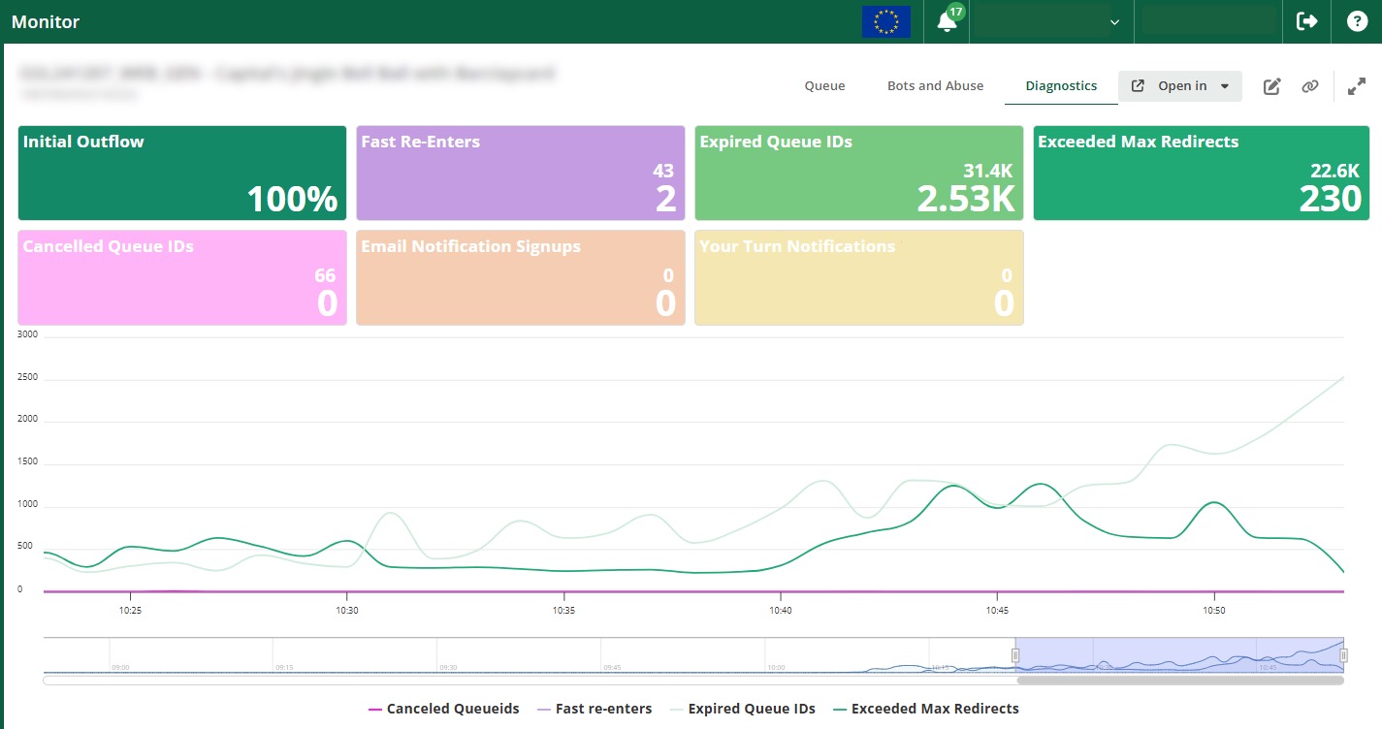Image resolution: width=1382 pixels, height=729 pixels.
Task: Copy link using the chain icon
Action: click(1310, 86)
